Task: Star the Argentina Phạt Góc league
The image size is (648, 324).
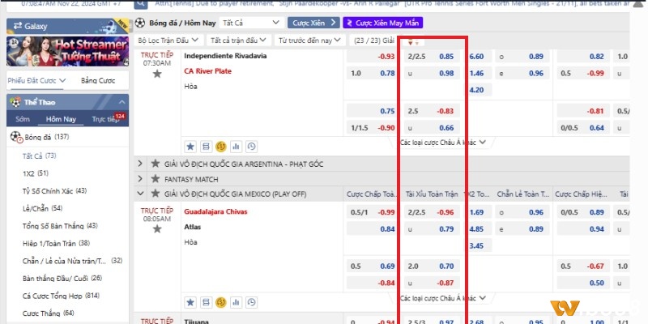Action: (156, 164)
